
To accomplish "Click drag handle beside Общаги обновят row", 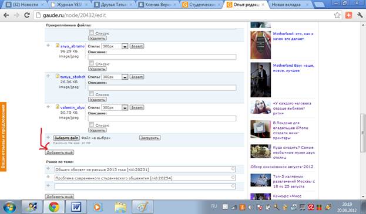I will [x=48, y=168].
